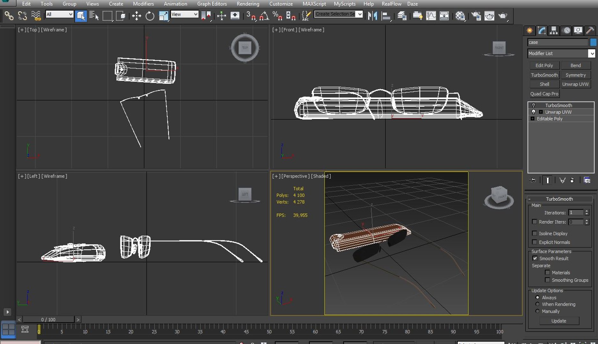This screenshot has width=598, height=344.
Task: Expand the Editable Poly stack entry
Action: 532,118
